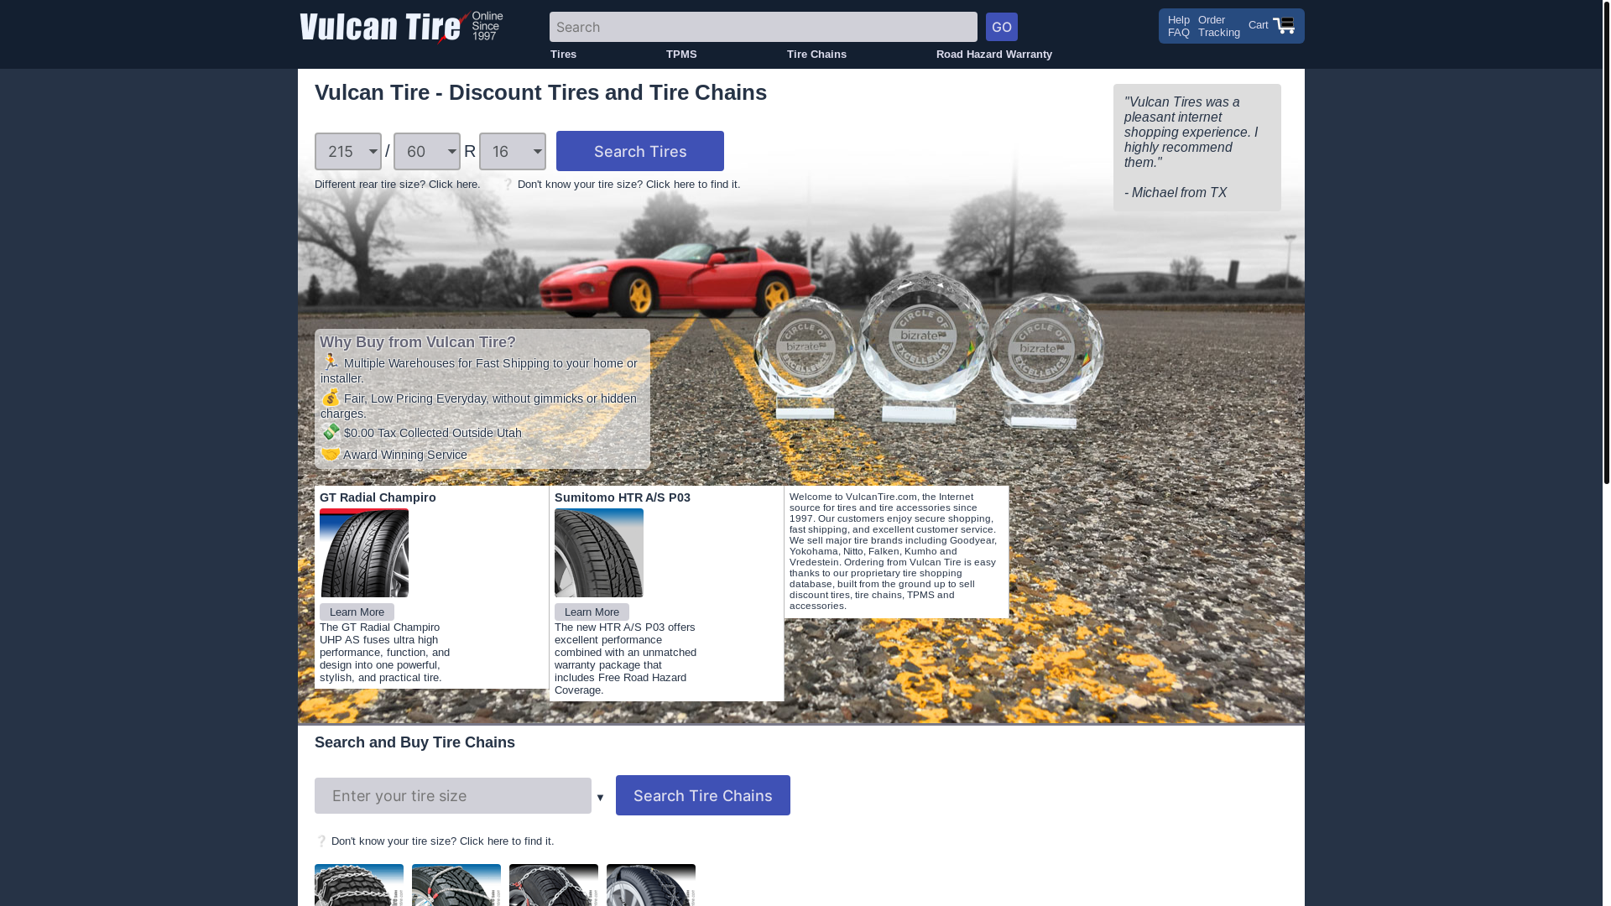Open the Help FAQ link

[x=1179, y=26]
